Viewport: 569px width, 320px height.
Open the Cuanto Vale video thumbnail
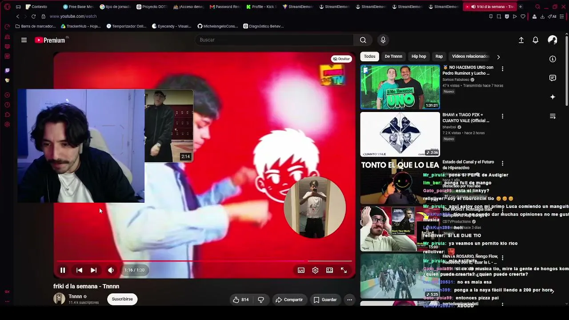[x=400, y=134]
